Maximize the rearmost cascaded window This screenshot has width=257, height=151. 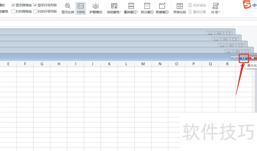coord(219,33)
